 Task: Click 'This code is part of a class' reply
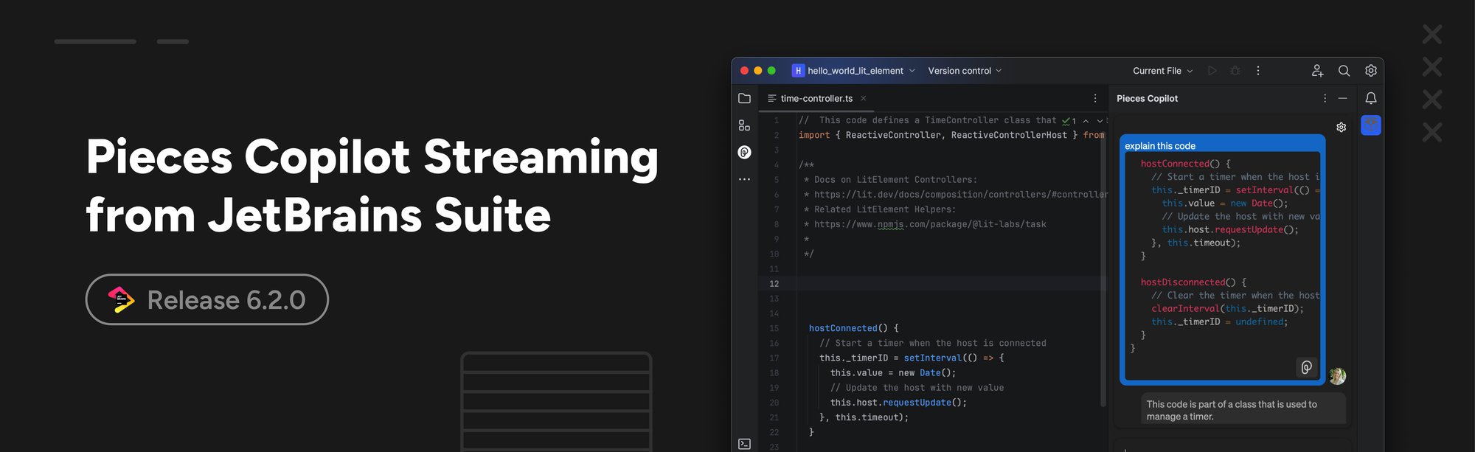1243,410
